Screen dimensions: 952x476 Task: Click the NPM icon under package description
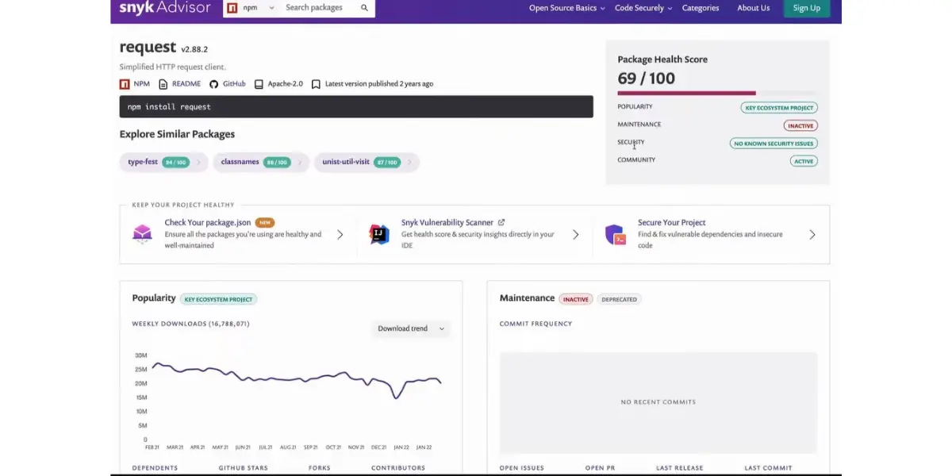pos(125,84)
